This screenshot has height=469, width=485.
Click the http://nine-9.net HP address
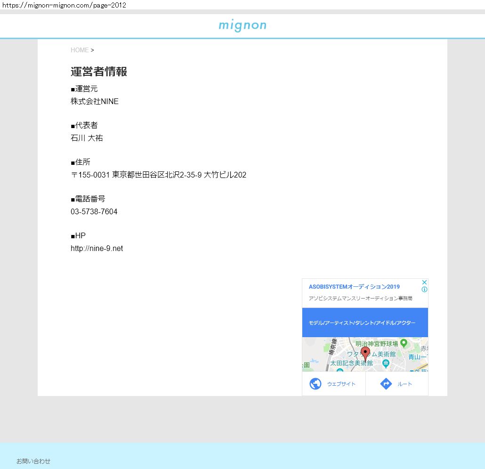97,248
